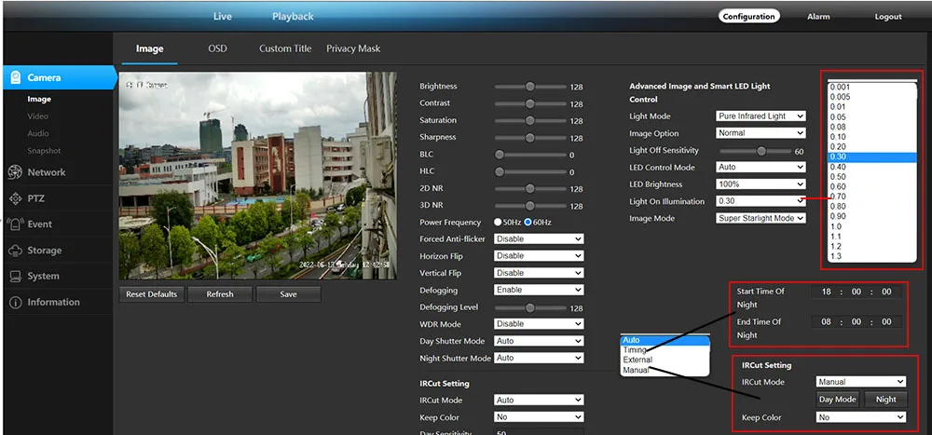Click the Save button

[288, 294]
